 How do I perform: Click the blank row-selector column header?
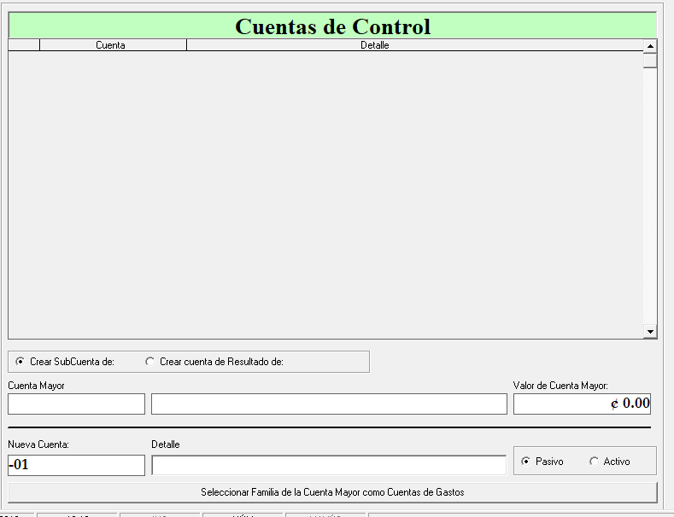24,45
